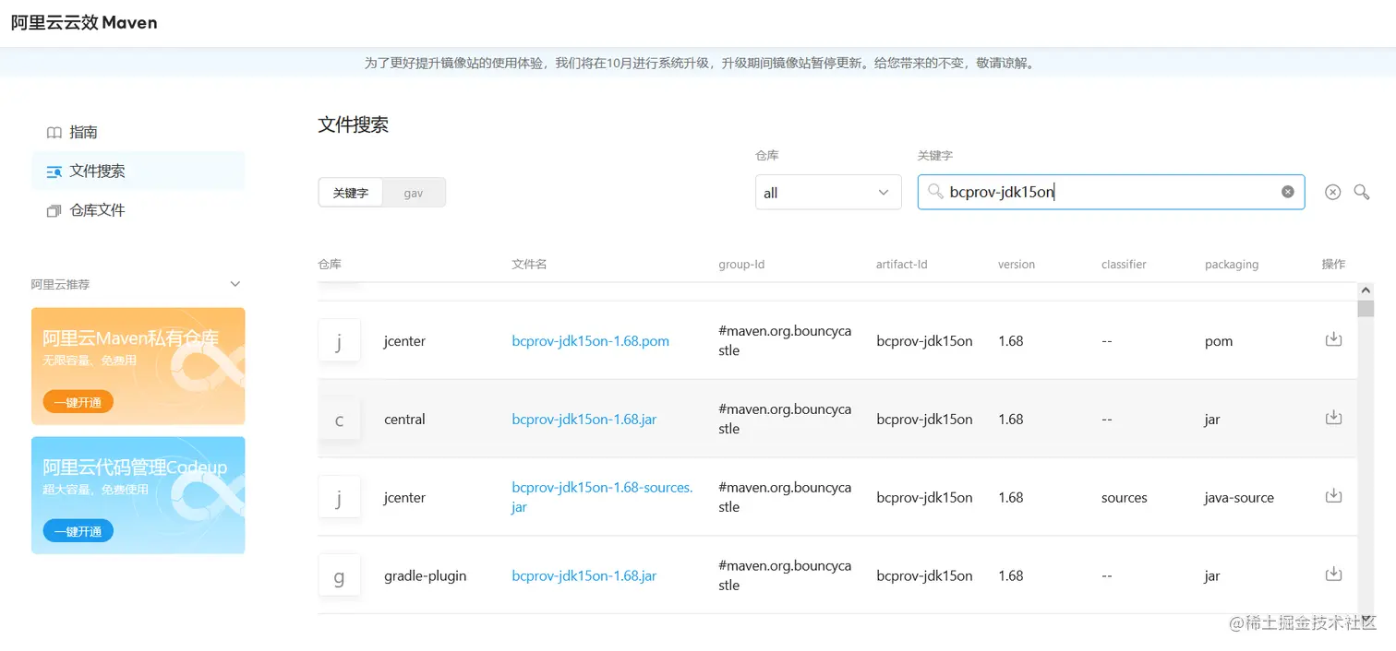Click 一键开通 on the Codeup banner

click(78, 531)
